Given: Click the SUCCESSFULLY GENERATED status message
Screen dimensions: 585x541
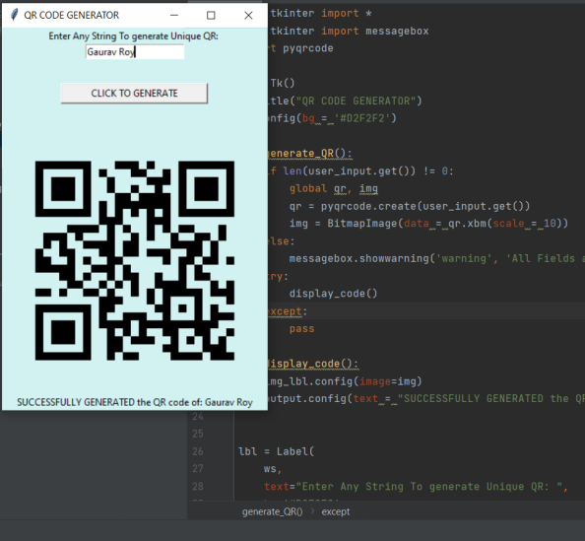Looking at the screenshot, I should click(x=135, y=402).
